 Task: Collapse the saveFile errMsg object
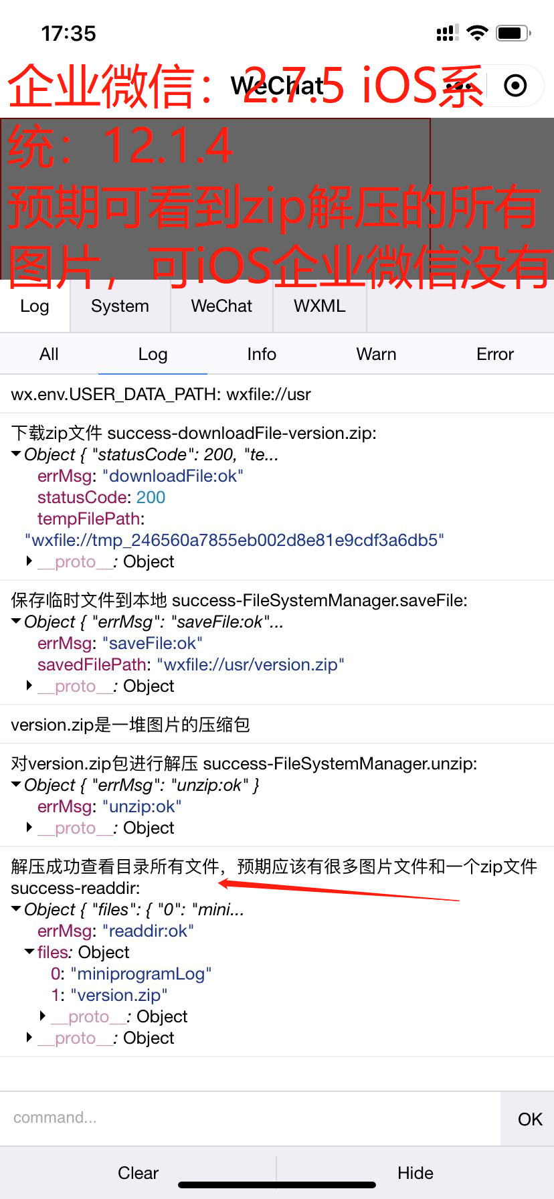tap(16, 622)
